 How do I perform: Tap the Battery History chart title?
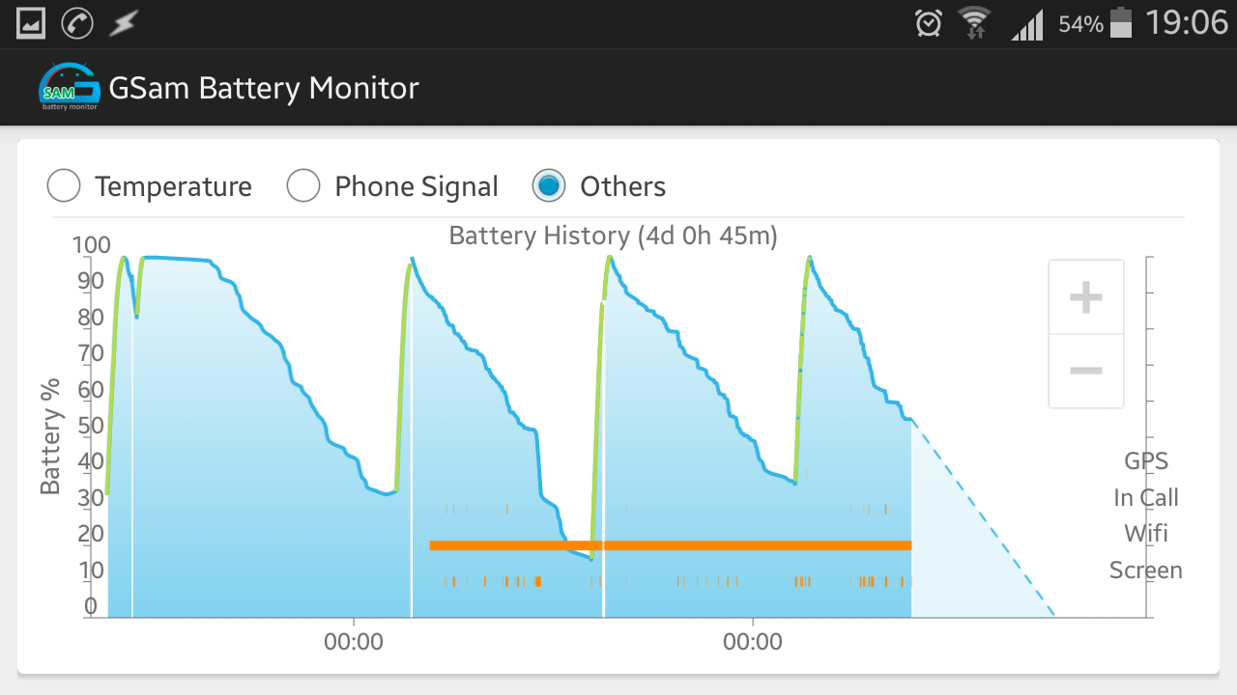(614, 236)
